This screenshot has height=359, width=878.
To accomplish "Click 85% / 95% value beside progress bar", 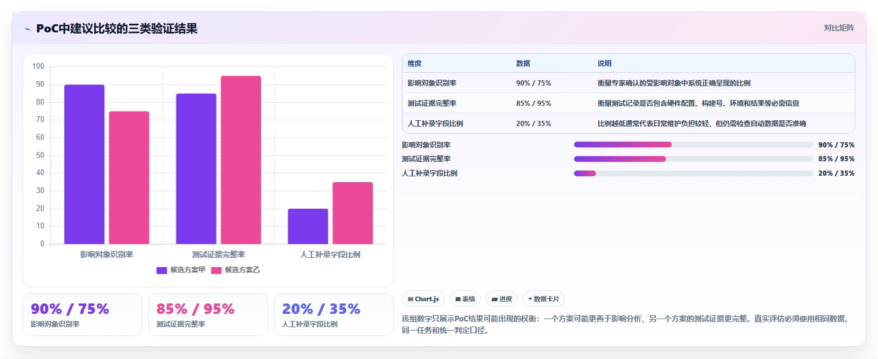I will (x=836, y=159).
